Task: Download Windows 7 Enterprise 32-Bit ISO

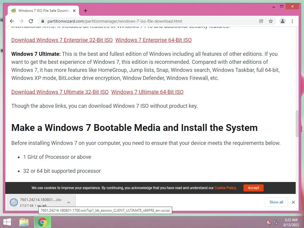Action: click(x=62, y=40)
